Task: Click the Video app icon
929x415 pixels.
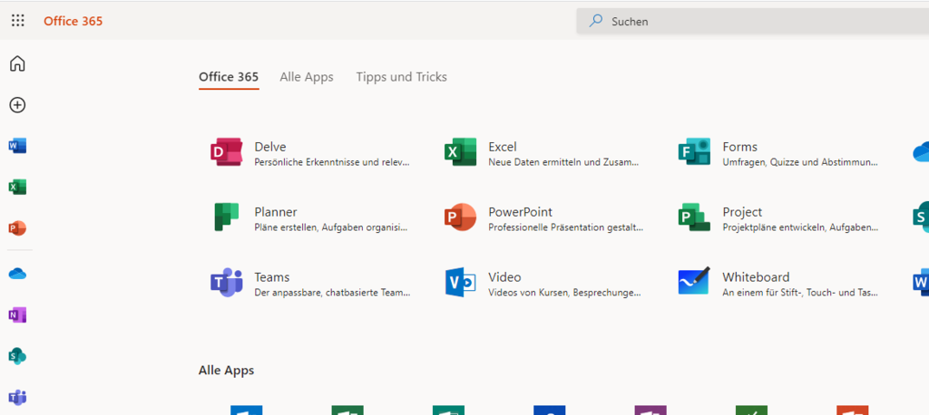Action: [x=460, y=283]
